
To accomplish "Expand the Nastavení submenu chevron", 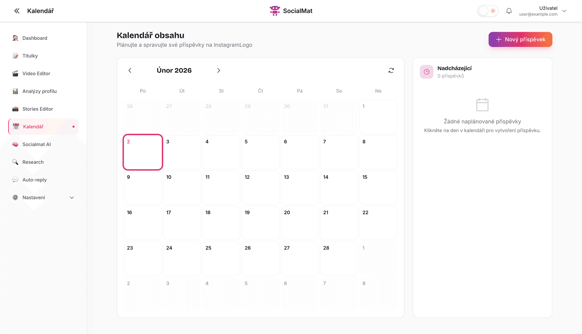I will [x=72, y=197].
